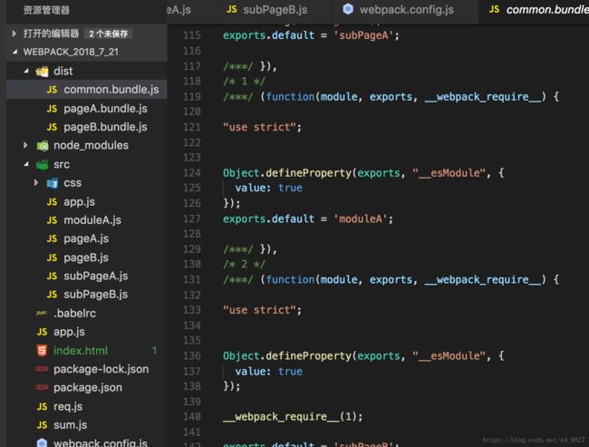Viewport: 589px width, 447px height.
Task: Click the src folder icon
Action: pos(42,164)
